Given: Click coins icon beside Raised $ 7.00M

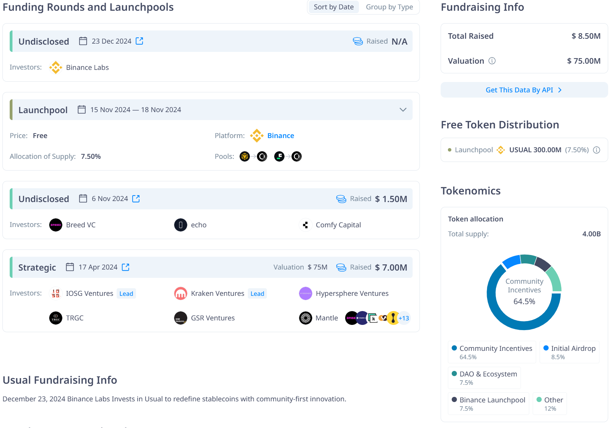Looking at the screenshot, I should pos(341,267).
